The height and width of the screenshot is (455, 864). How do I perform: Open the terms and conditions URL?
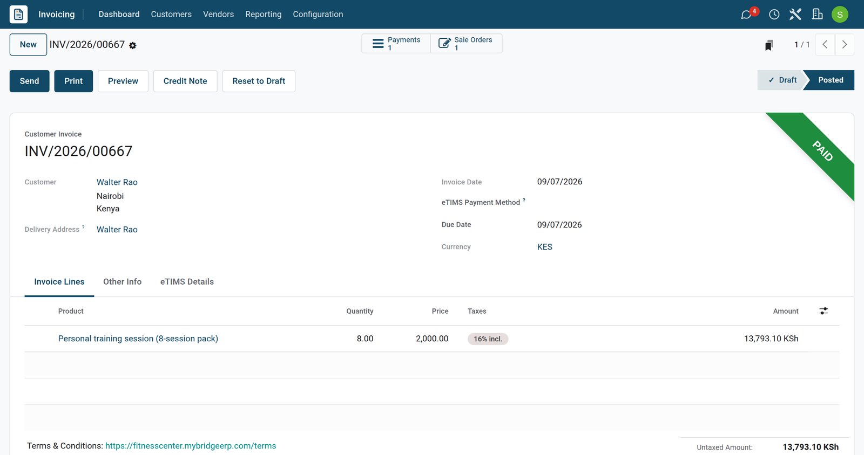pyautogui.click(x=191, y=446)
